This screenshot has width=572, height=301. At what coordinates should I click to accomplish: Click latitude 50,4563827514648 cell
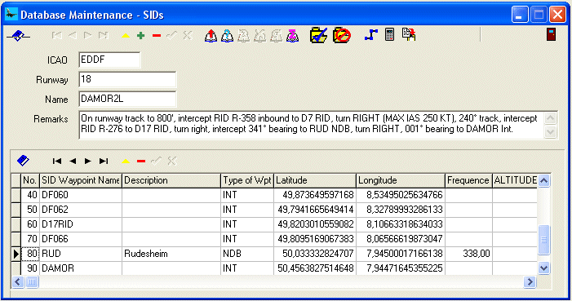pos(315,268)
